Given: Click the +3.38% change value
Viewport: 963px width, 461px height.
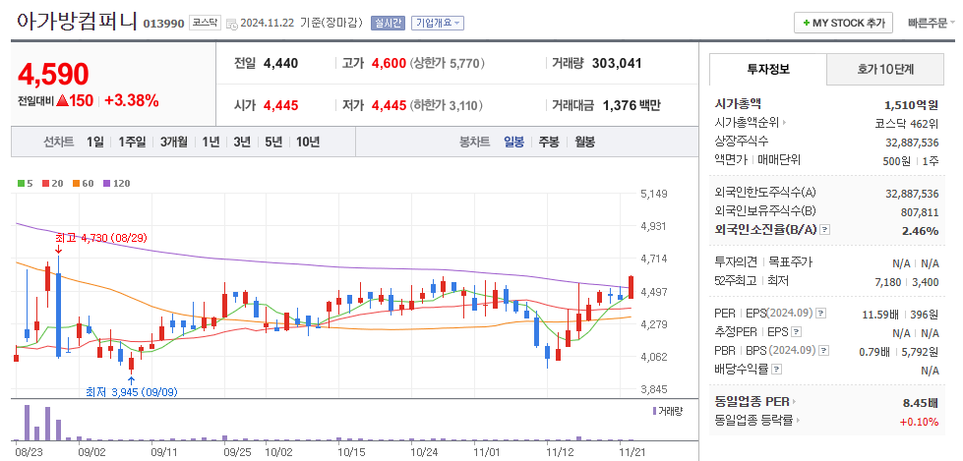Looking at the screenshot, I should (x=132, y=100).
